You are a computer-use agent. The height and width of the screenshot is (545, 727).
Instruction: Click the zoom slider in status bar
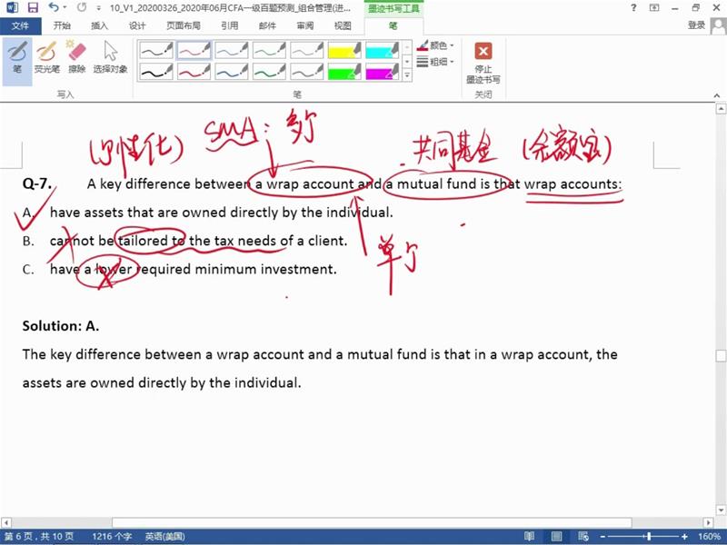point(647,537)
